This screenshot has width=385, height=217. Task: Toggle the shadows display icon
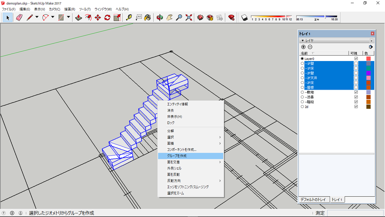244,17
